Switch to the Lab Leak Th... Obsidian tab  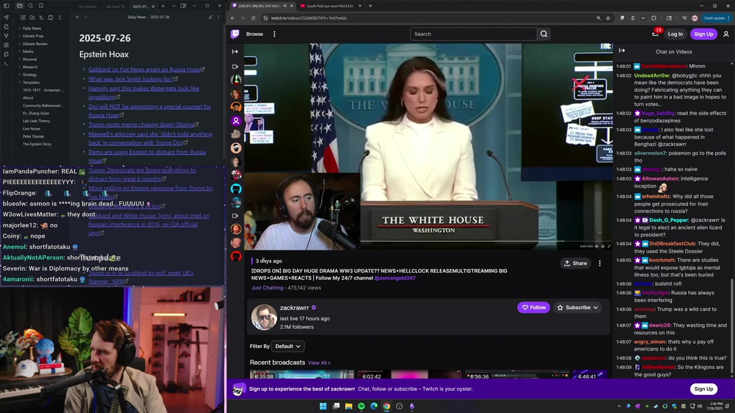pos(117,6)
